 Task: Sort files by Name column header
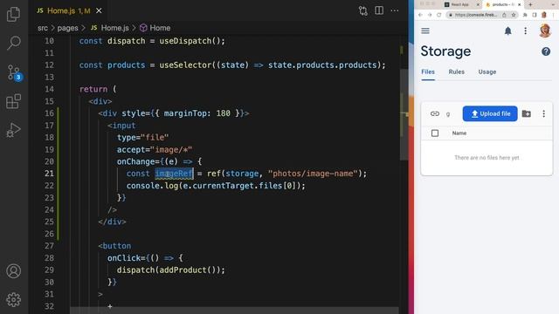click(459, 133)
